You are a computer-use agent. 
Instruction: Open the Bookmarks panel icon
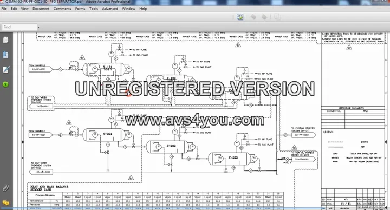click(x=5, y=55)
